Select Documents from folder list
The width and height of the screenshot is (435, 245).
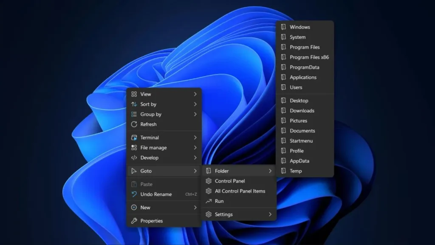pyautogui.click(x=302, y=131)
